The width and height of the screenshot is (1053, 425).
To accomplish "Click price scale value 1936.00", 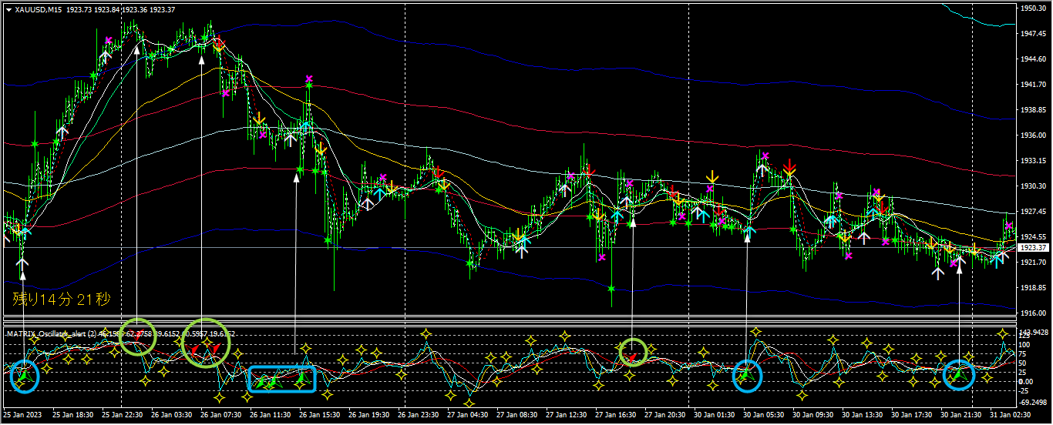I will tap(1032, 136).
